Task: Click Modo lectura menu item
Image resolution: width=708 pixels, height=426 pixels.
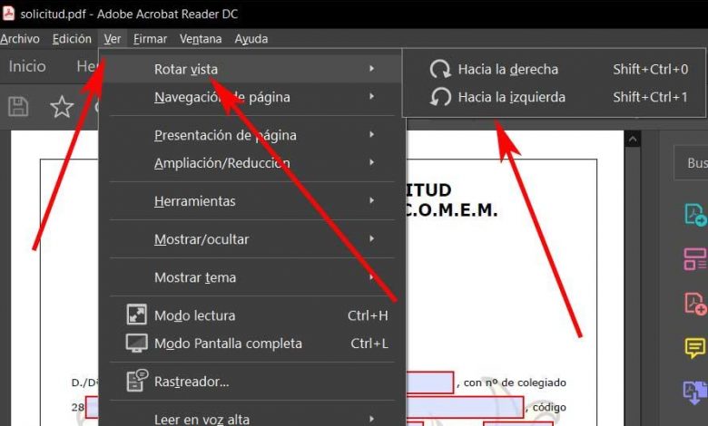Action: pos(252,315)
